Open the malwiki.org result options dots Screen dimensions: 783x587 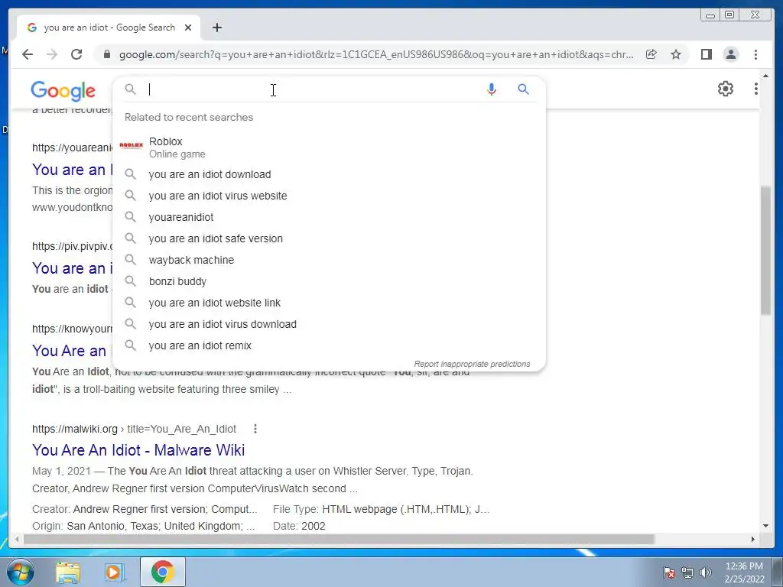(x=255, y=429)
